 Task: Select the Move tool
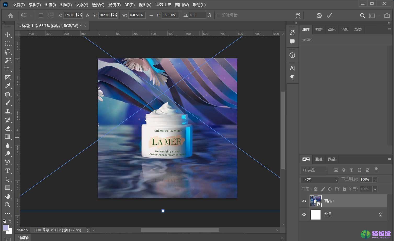pyautogui.click(x=8, y=35)
